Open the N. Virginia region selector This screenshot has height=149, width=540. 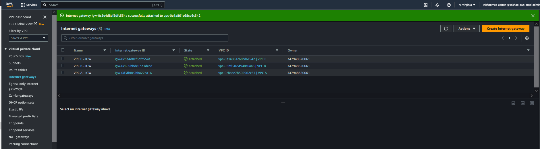tap(467, 5)
